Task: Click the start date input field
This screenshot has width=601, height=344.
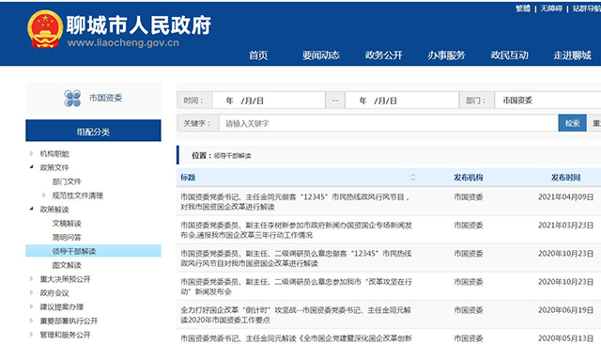Action: (x=269, y=101)
